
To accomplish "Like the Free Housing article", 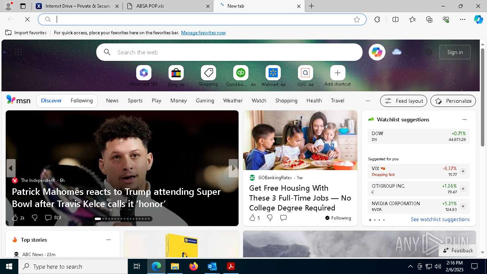I will (x=252, y=218).
